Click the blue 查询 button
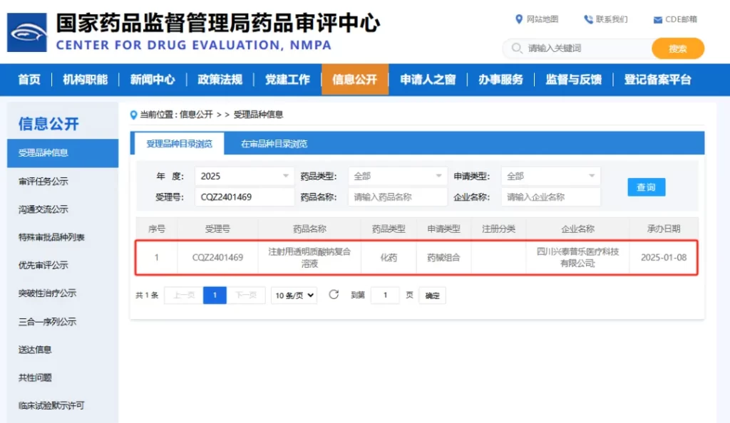The image size is (730, 423). (x=646, y=187)
